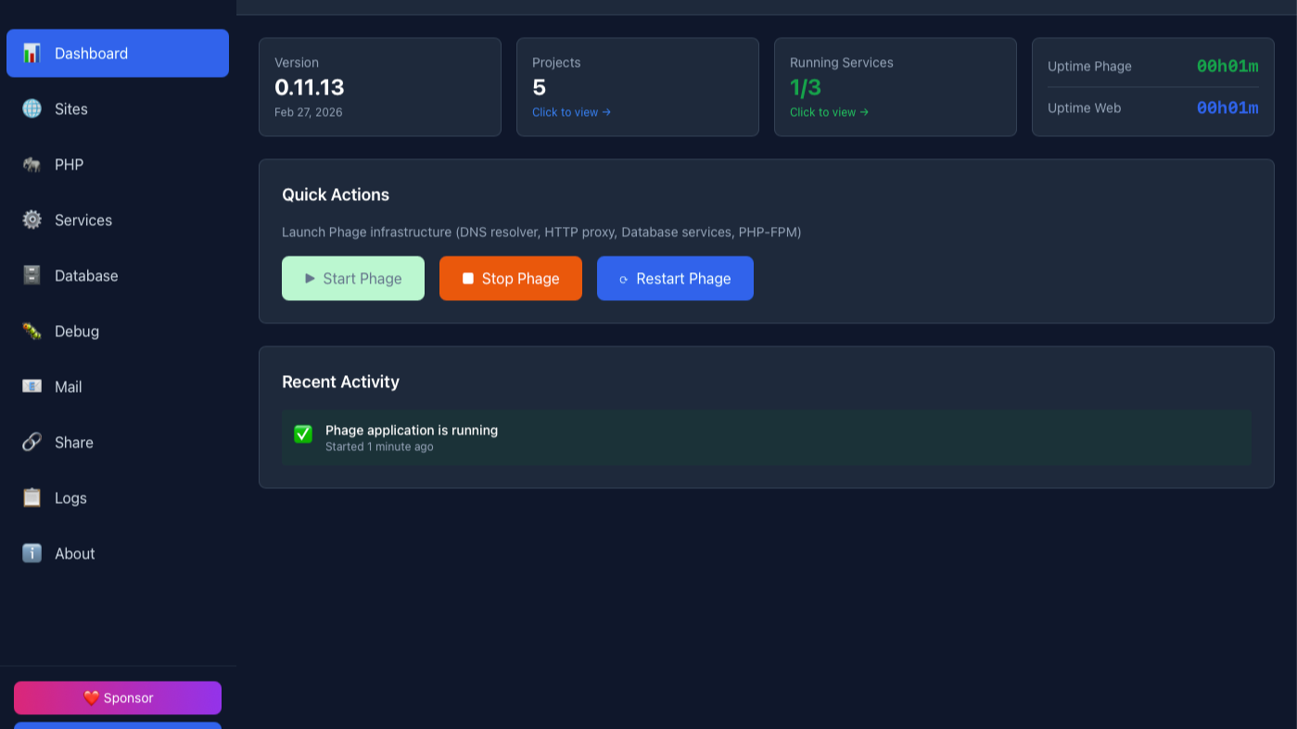The width and height of the screenshot is (1297, 729).
Task: Click to view link under Running Services
Action: (829, 112)
